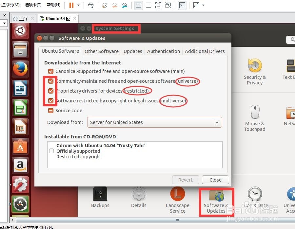Click the send Ctrl+Alt+Del toolbar icon
Screen dimensions: 295x229
(x=91, y=5)
